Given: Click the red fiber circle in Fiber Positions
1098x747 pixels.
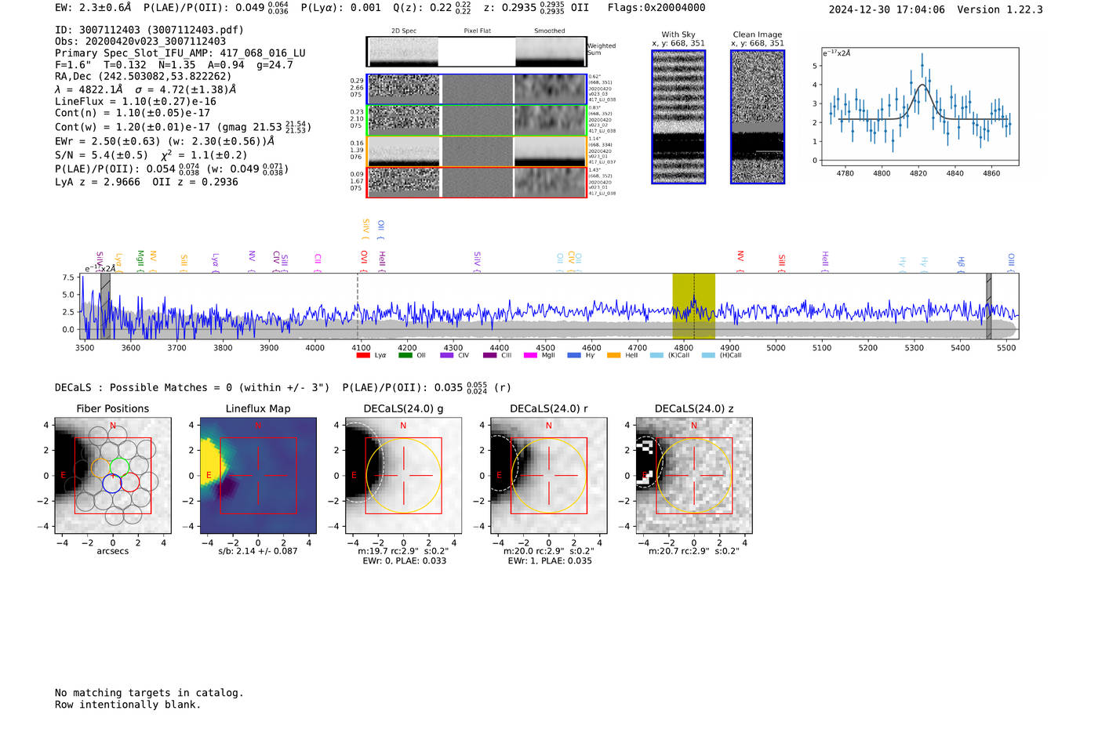Looking at the screenshot, I should 130,482.
